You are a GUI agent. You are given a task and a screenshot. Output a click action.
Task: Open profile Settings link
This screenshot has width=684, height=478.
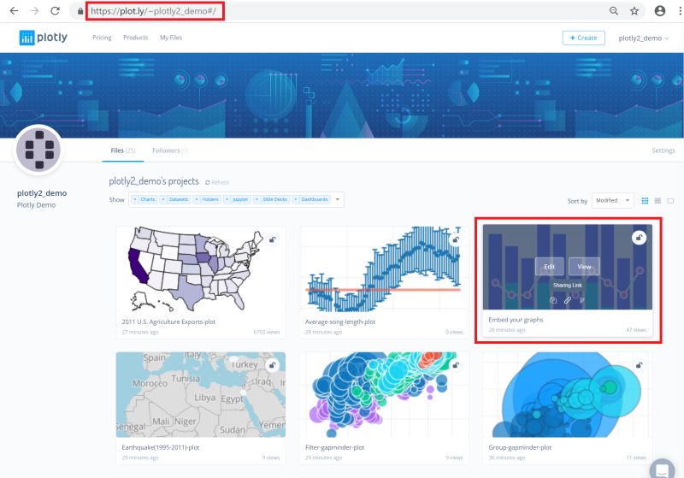coord(663,150)
